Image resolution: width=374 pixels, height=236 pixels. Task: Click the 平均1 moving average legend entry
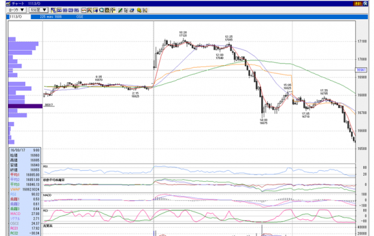pos(25,174)
